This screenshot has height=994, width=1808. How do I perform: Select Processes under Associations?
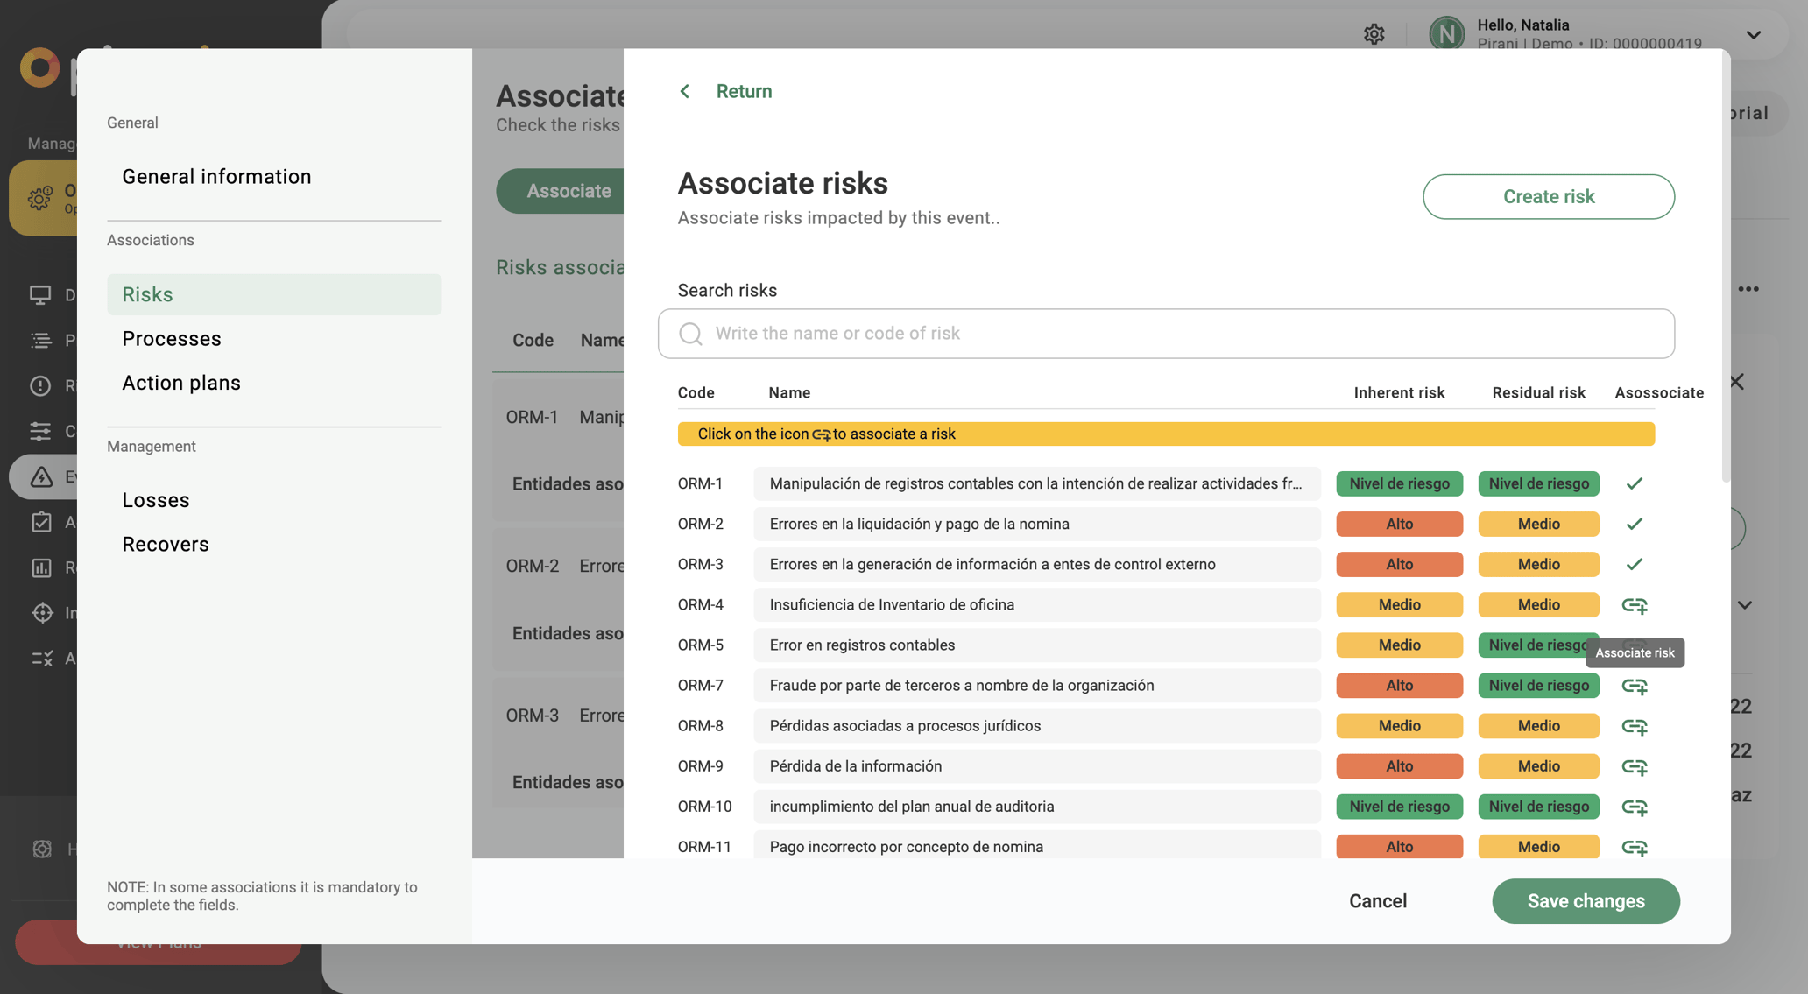(172, 339)
